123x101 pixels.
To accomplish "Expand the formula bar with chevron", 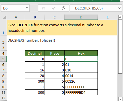I will tap(119, 8).
